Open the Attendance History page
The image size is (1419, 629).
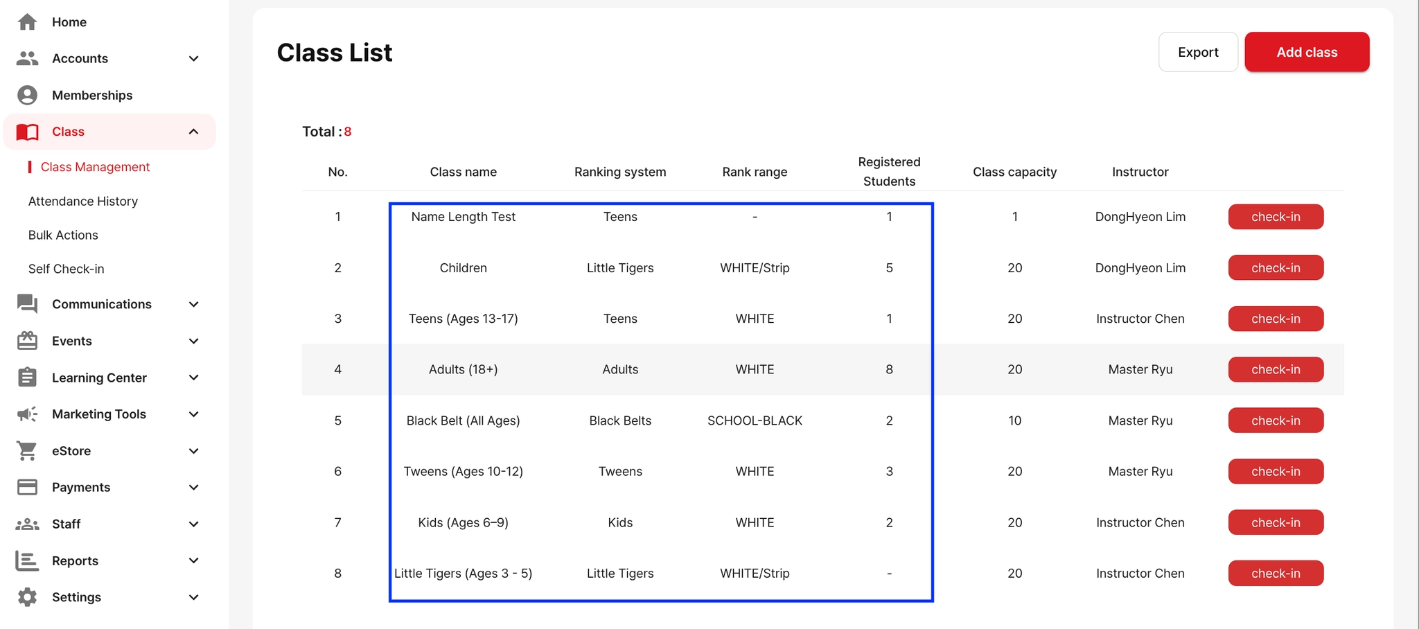(83, 201)
